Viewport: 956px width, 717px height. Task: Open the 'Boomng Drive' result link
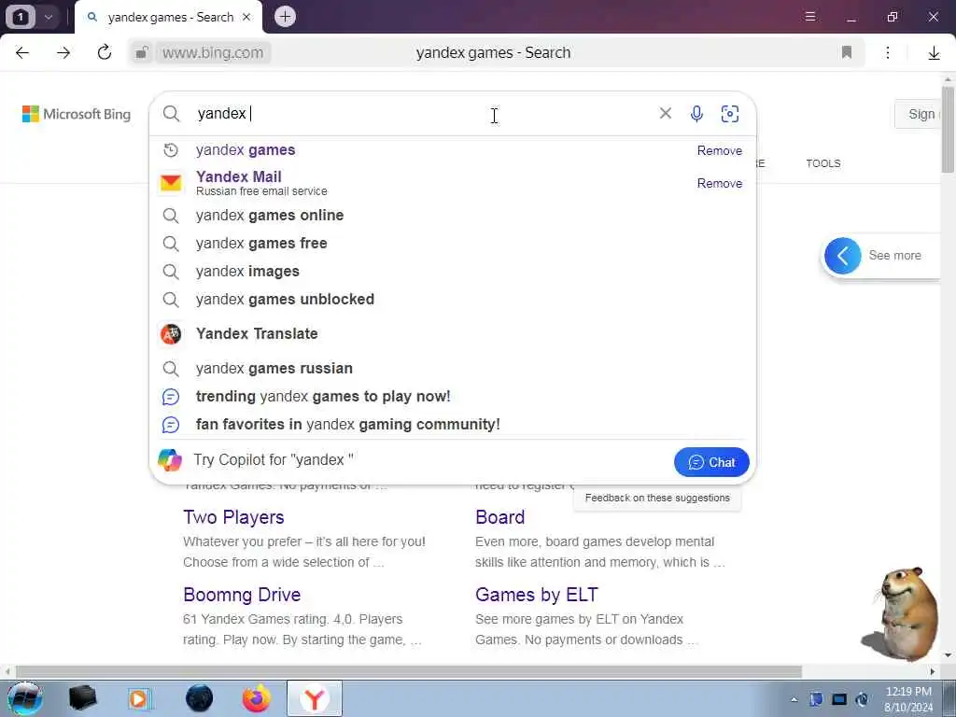242,595
